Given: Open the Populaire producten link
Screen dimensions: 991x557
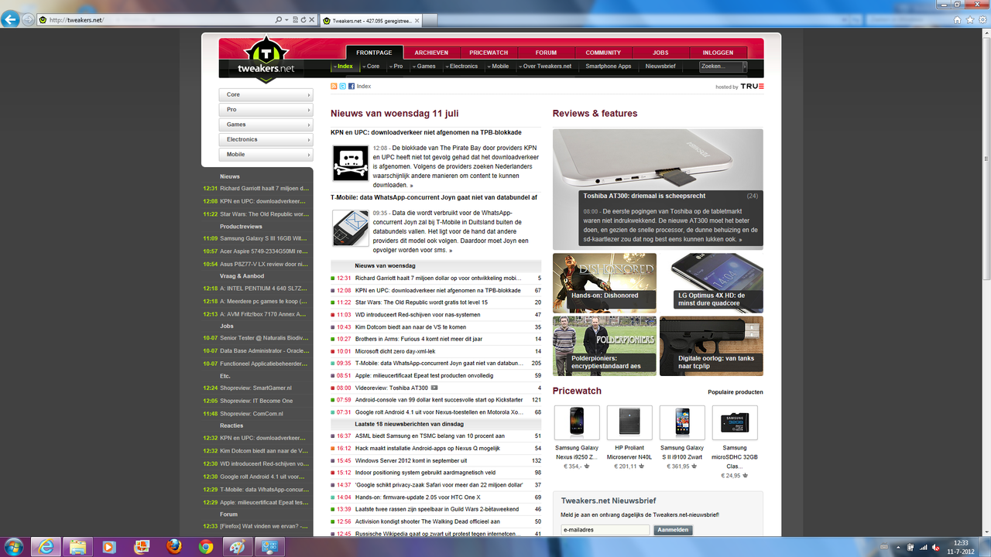Looking at the screenshot, I should click(x=736, y=392).
